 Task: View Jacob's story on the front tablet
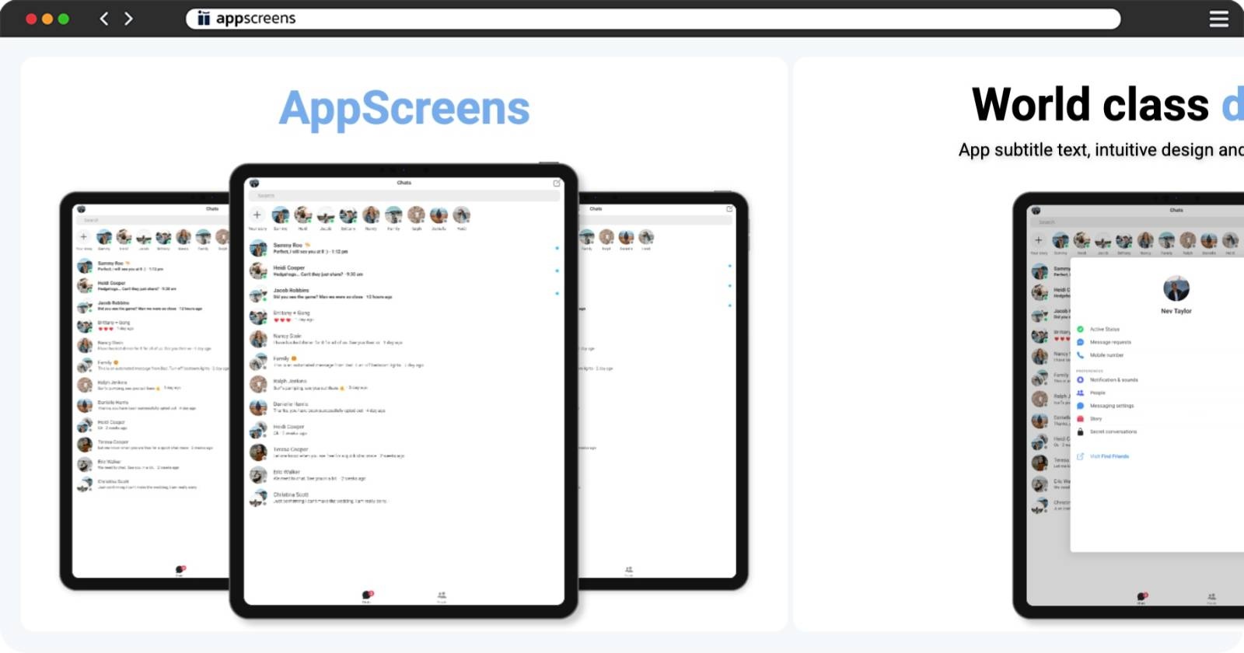coord(326,215)
